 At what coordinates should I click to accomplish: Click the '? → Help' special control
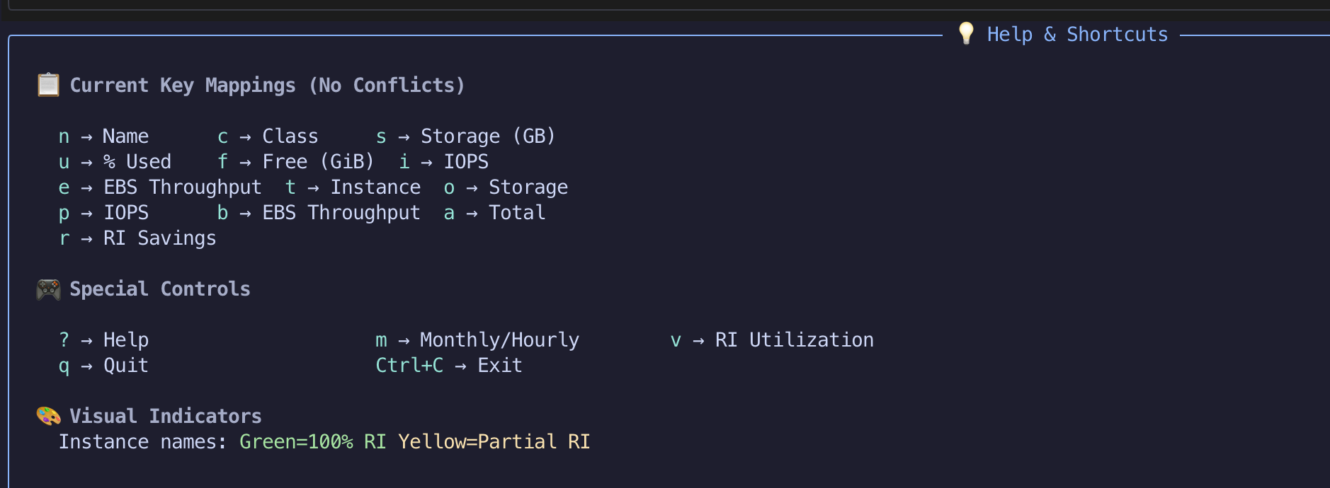(103, 340)
